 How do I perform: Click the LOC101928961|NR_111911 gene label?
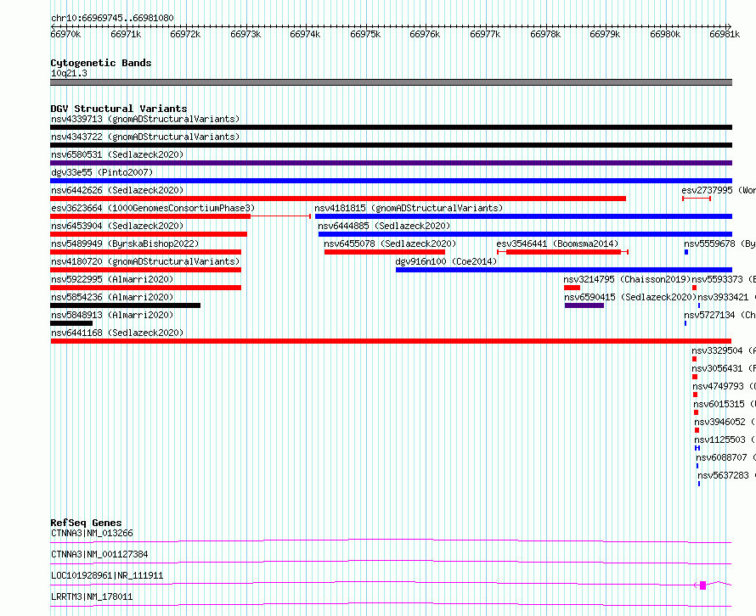(107, 575)
